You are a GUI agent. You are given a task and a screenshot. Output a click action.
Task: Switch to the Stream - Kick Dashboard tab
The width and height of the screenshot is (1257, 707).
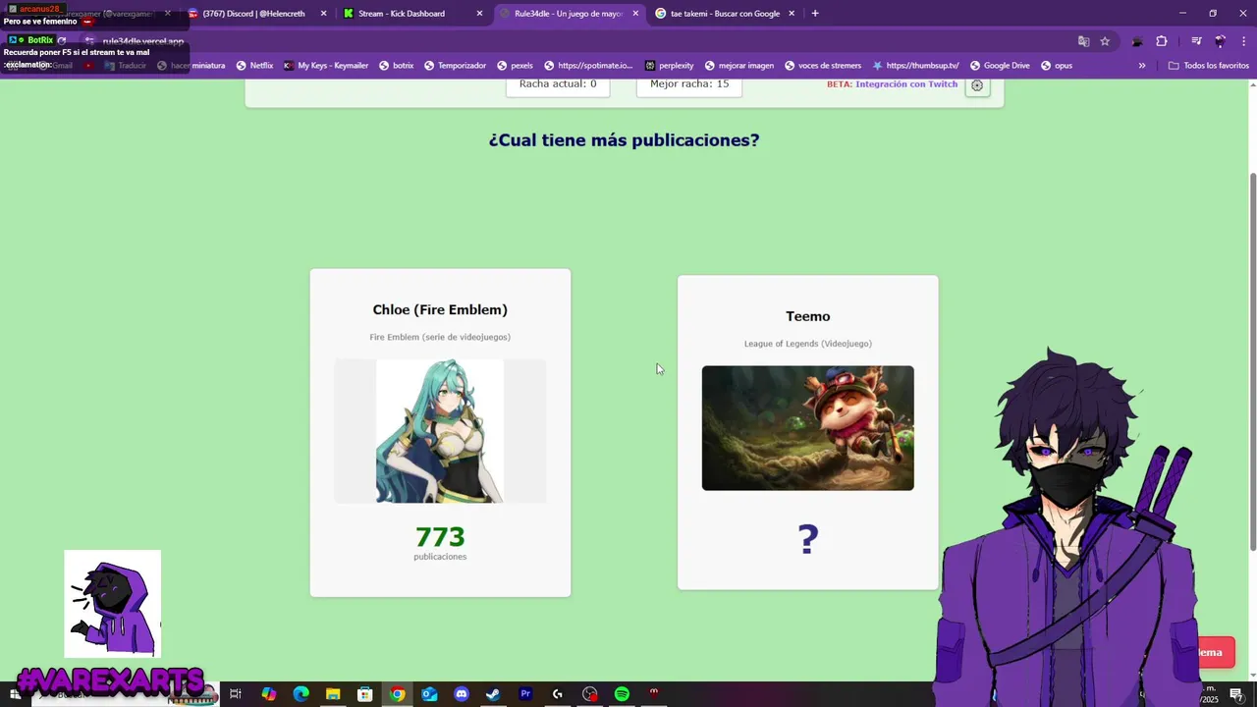point(410,14)
